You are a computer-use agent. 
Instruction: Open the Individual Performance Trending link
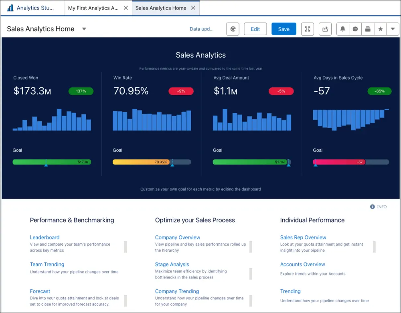(x=290, y=291)
